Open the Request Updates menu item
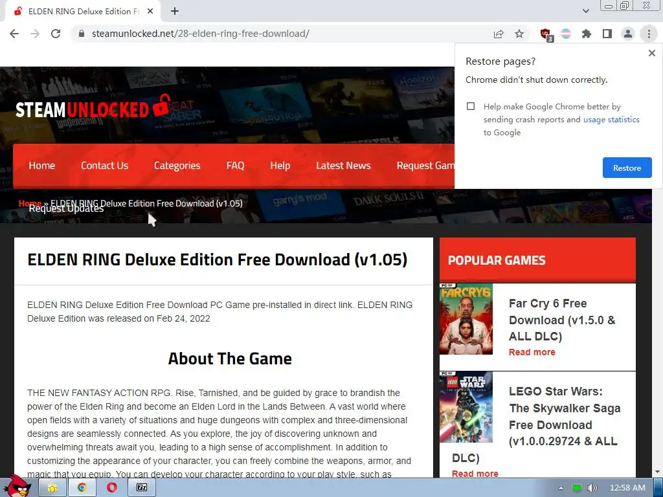Viewport: 663px width, 497px height. click(66, 208)
